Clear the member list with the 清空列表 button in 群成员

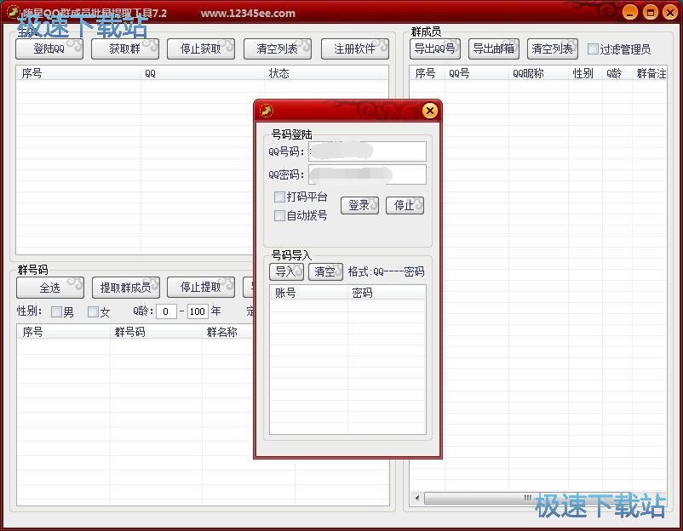pos(553,49)
